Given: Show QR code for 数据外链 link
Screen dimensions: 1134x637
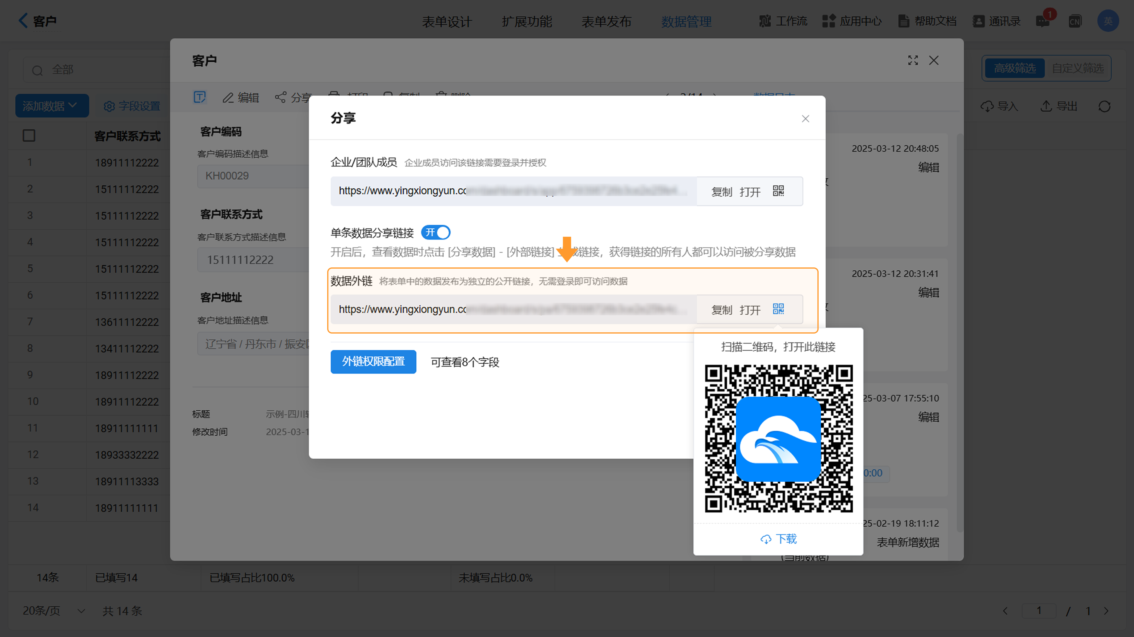Looking at the screenshot, I should [x=778, y=309].
